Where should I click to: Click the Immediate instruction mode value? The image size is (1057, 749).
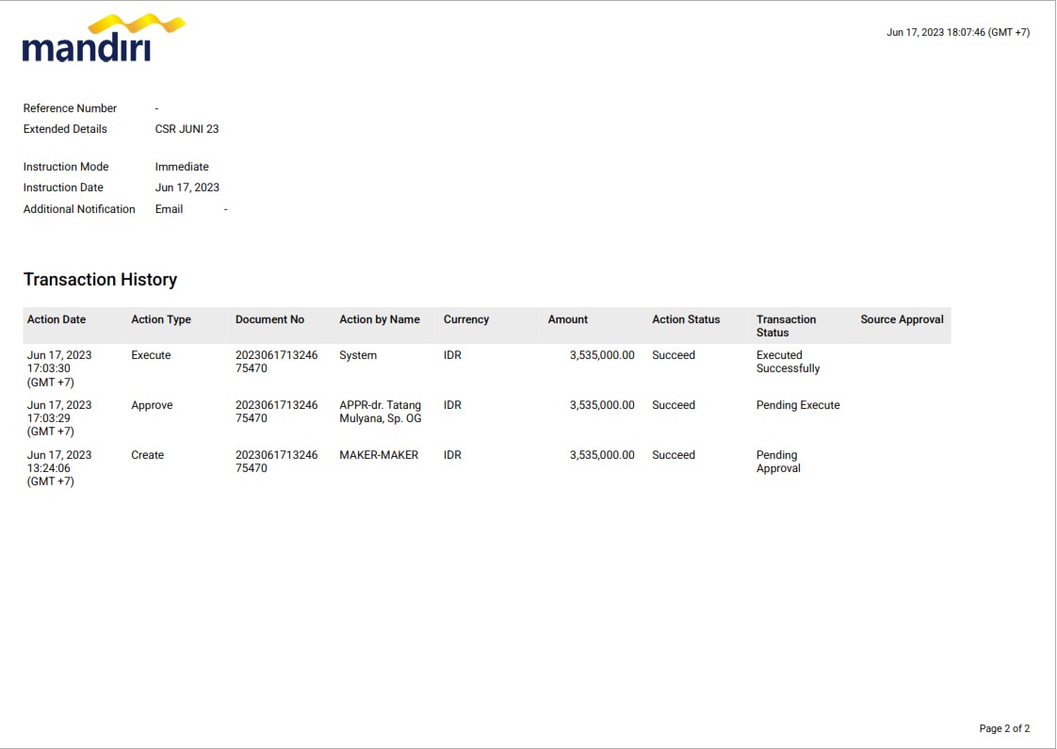[182, 167]
